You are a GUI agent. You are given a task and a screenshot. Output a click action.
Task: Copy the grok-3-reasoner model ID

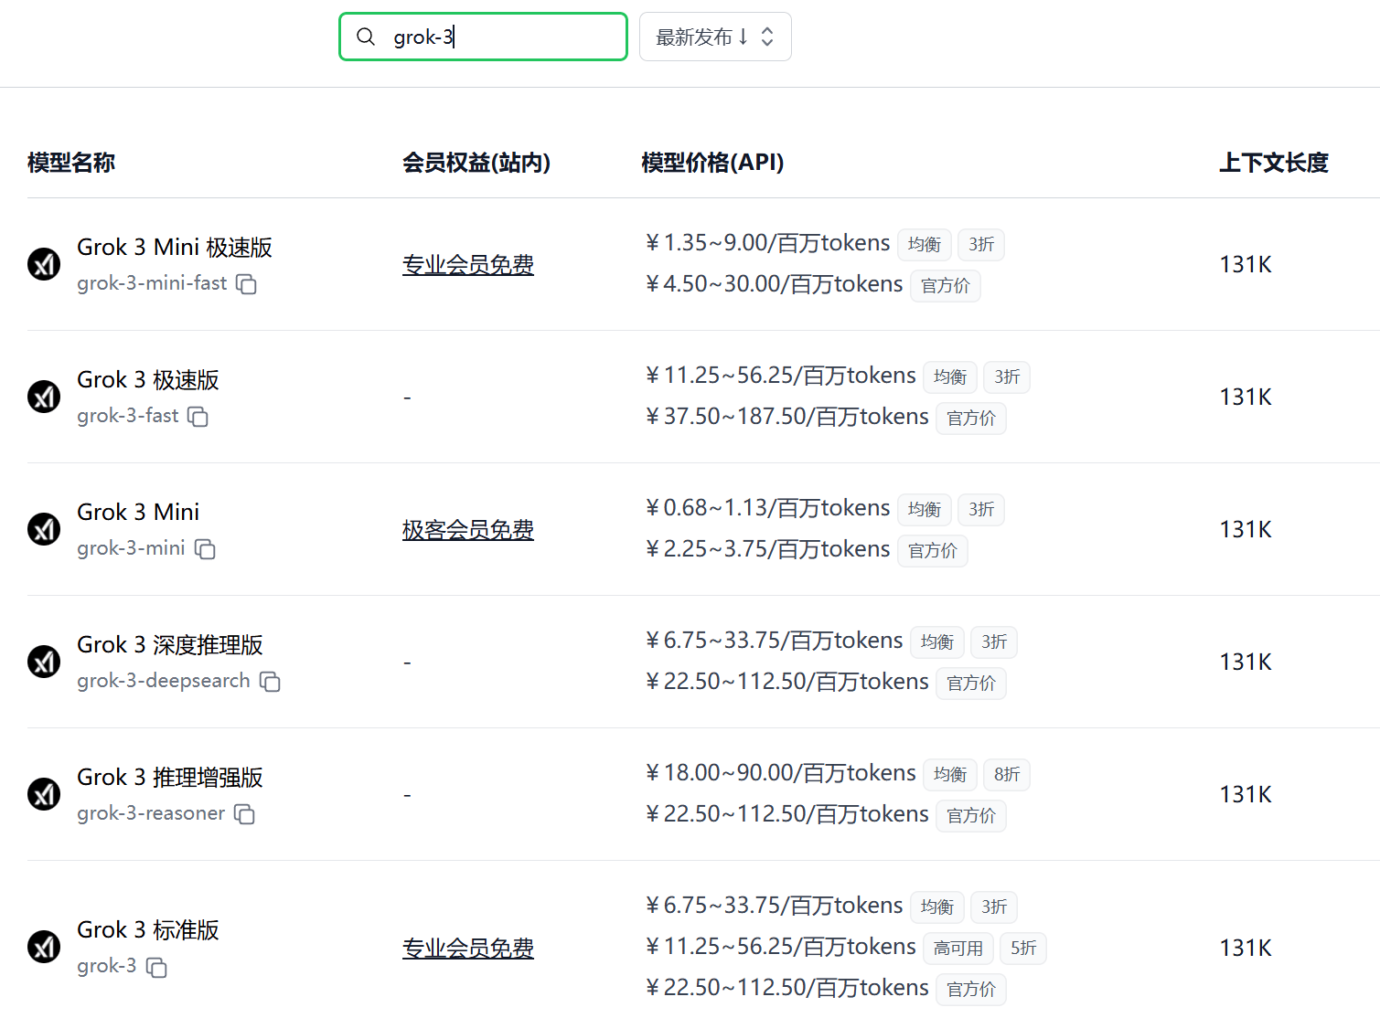[244, 814]
